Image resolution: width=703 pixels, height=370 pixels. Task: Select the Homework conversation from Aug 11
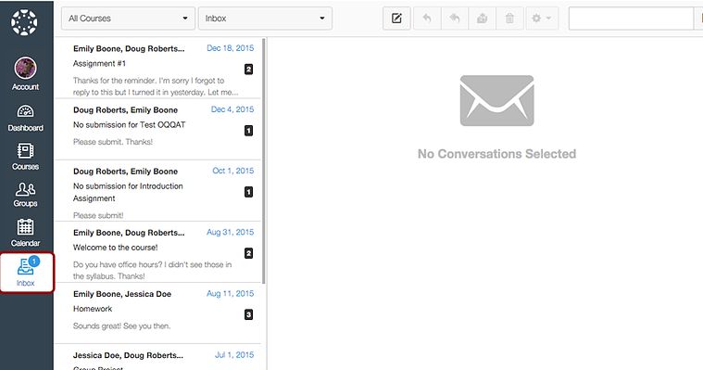point(157,313)
